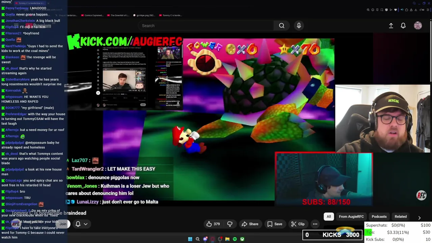This screenshot has height=243, width=432.
Task: Click the YouTube search magnifier button
Action: click(281, 26)
